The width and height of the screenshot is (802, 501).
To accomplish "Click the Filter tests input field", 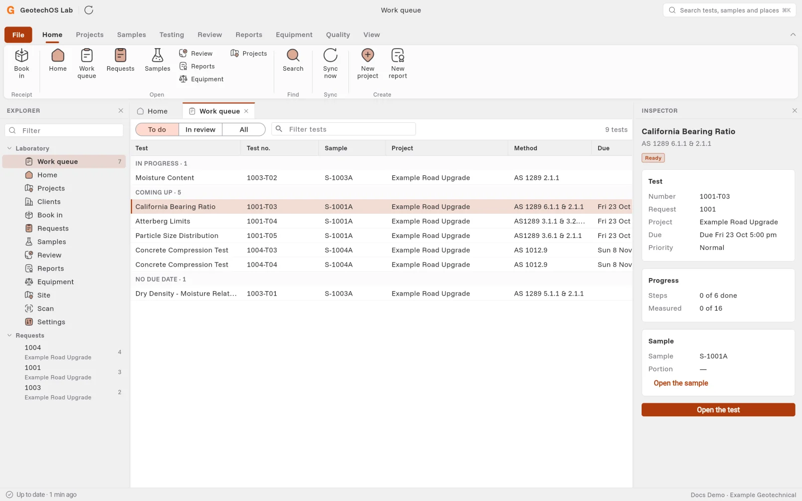I will pyautogui.click(x=343, y=129).
